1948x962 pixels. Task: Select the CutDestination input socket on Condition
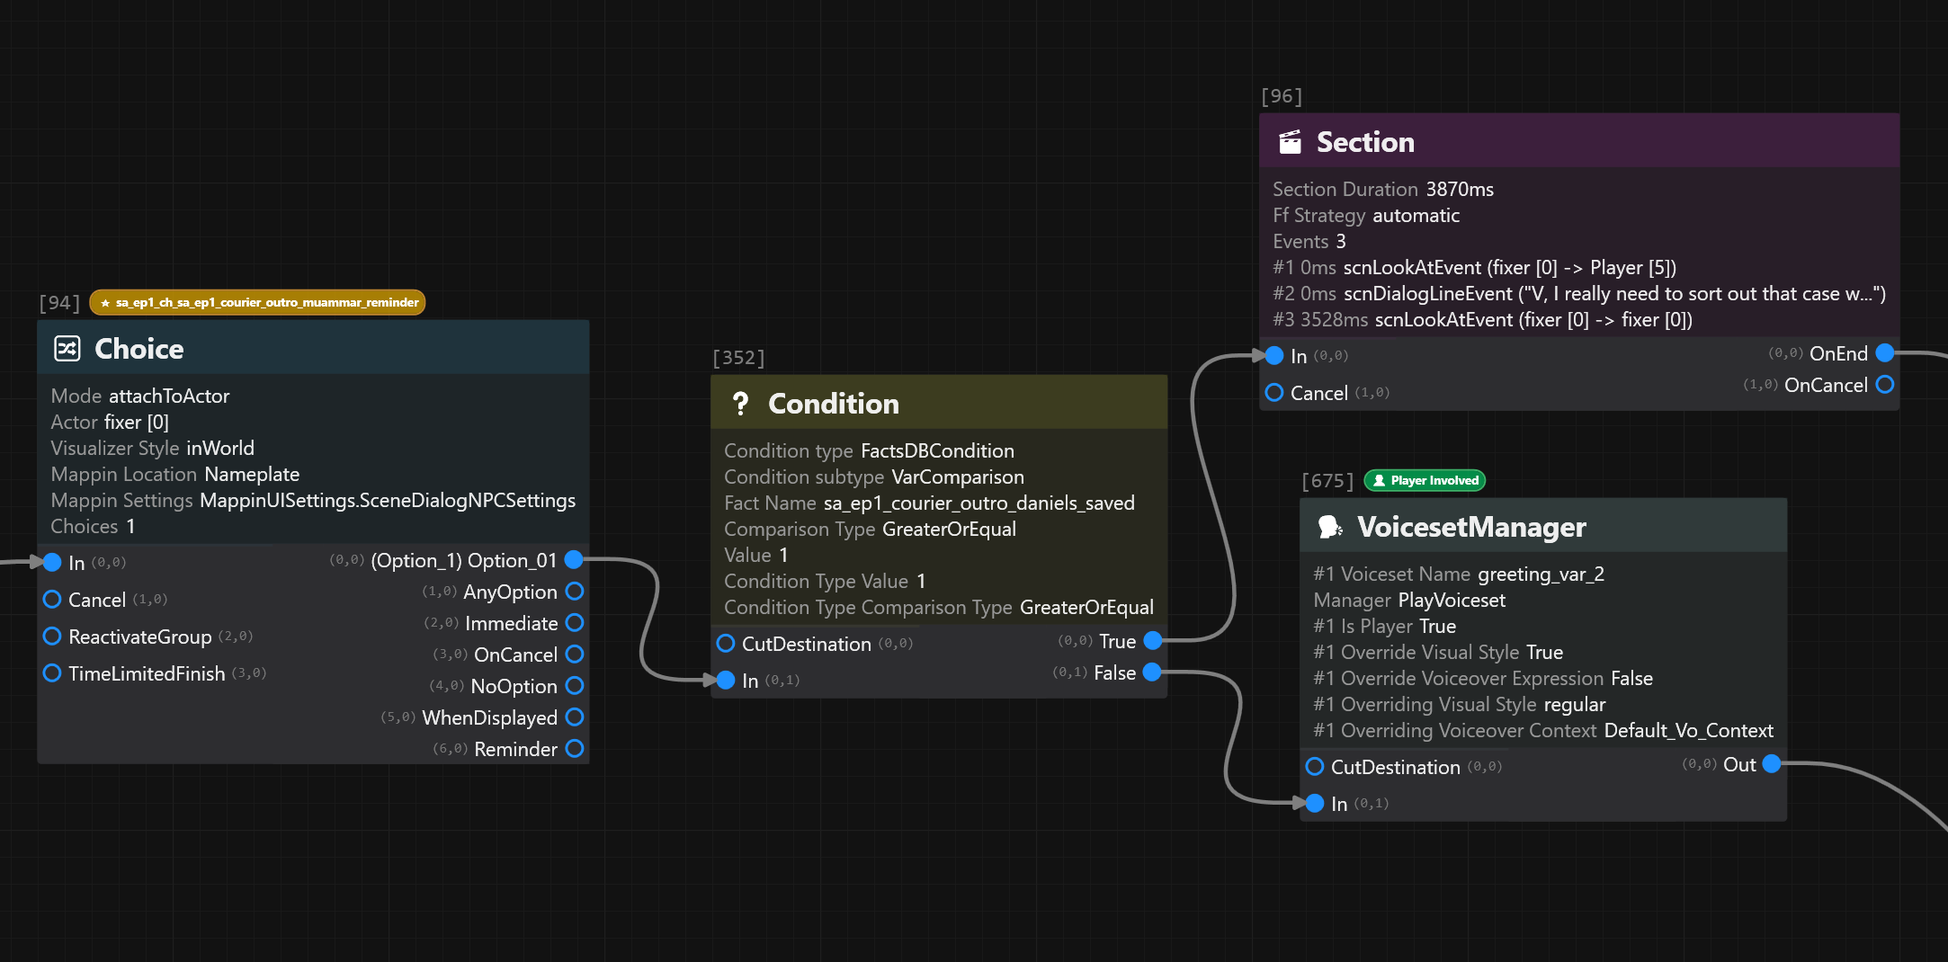(x=726, y=644)
